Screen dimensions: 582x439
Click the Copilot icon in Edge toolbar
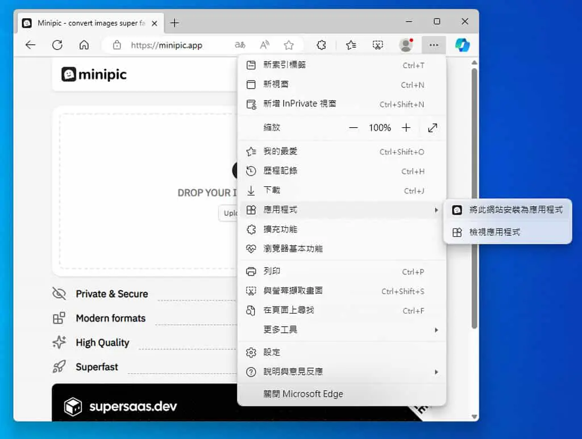[x=463, y=45]
